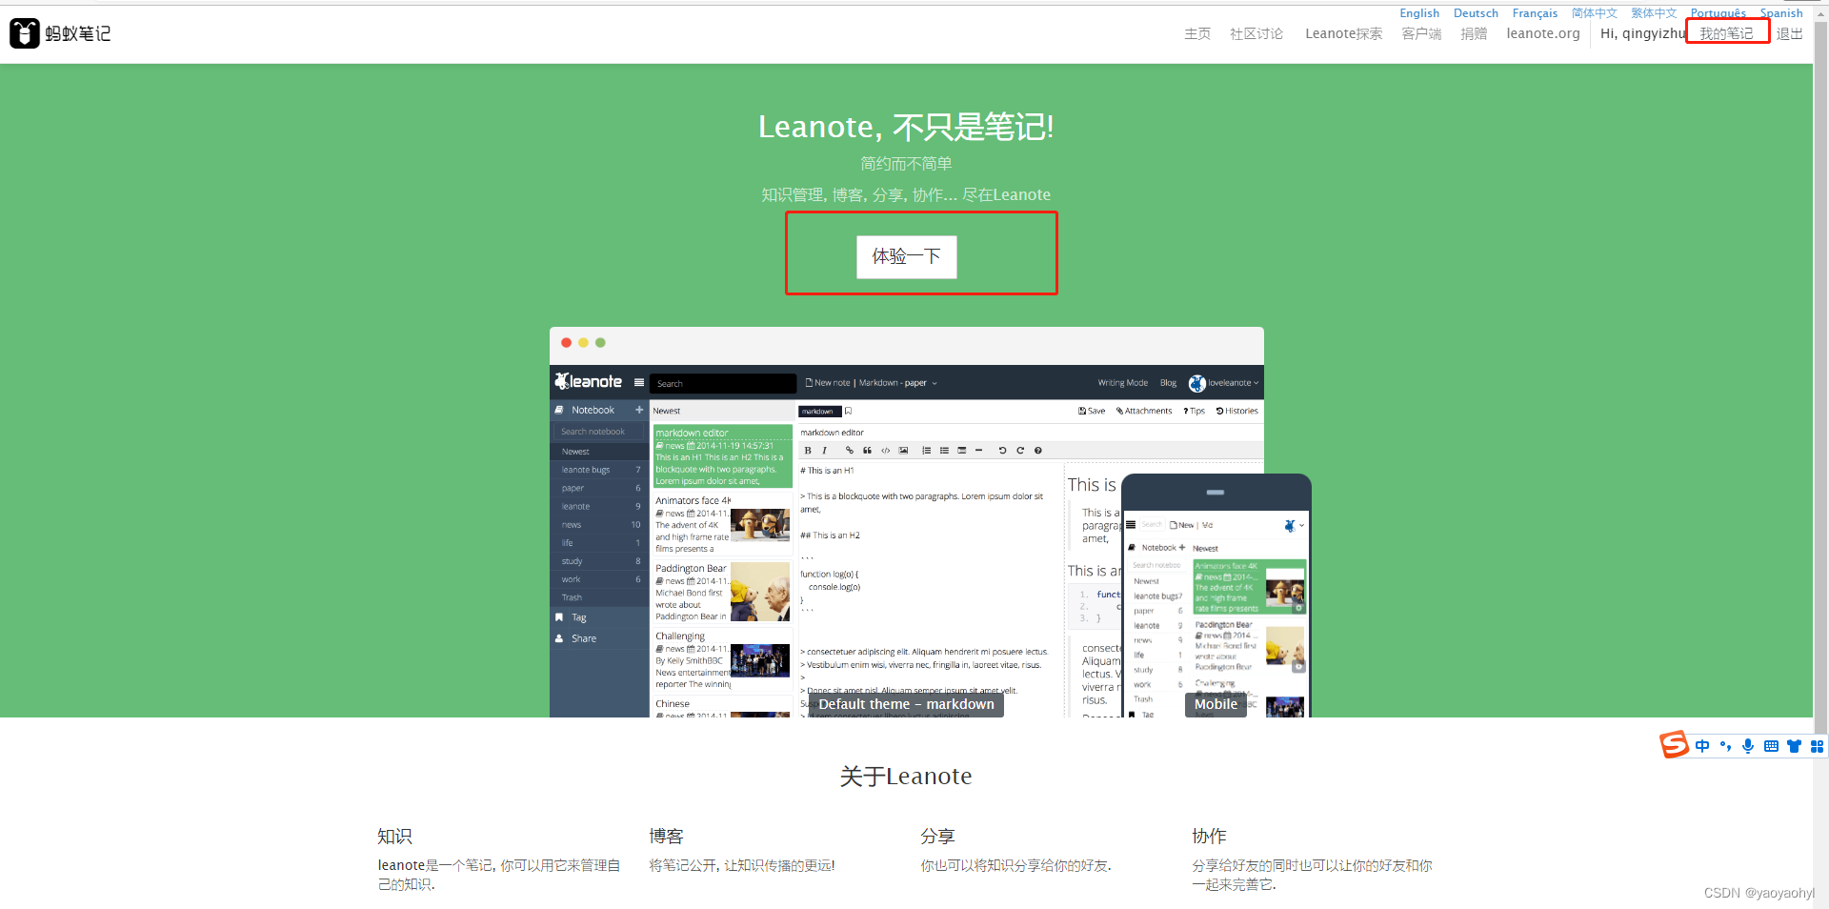Click the Tag icon in demo sidebar
1829x909 pixels.
click(559, 617)
